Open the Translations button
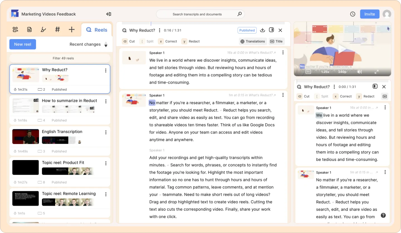This screenshot has width=401, height=233. tap(253, 41)
